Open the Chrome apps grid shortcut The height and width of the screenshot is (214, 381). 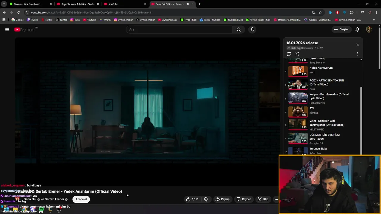pyautogui.click(x=4, y=20)
